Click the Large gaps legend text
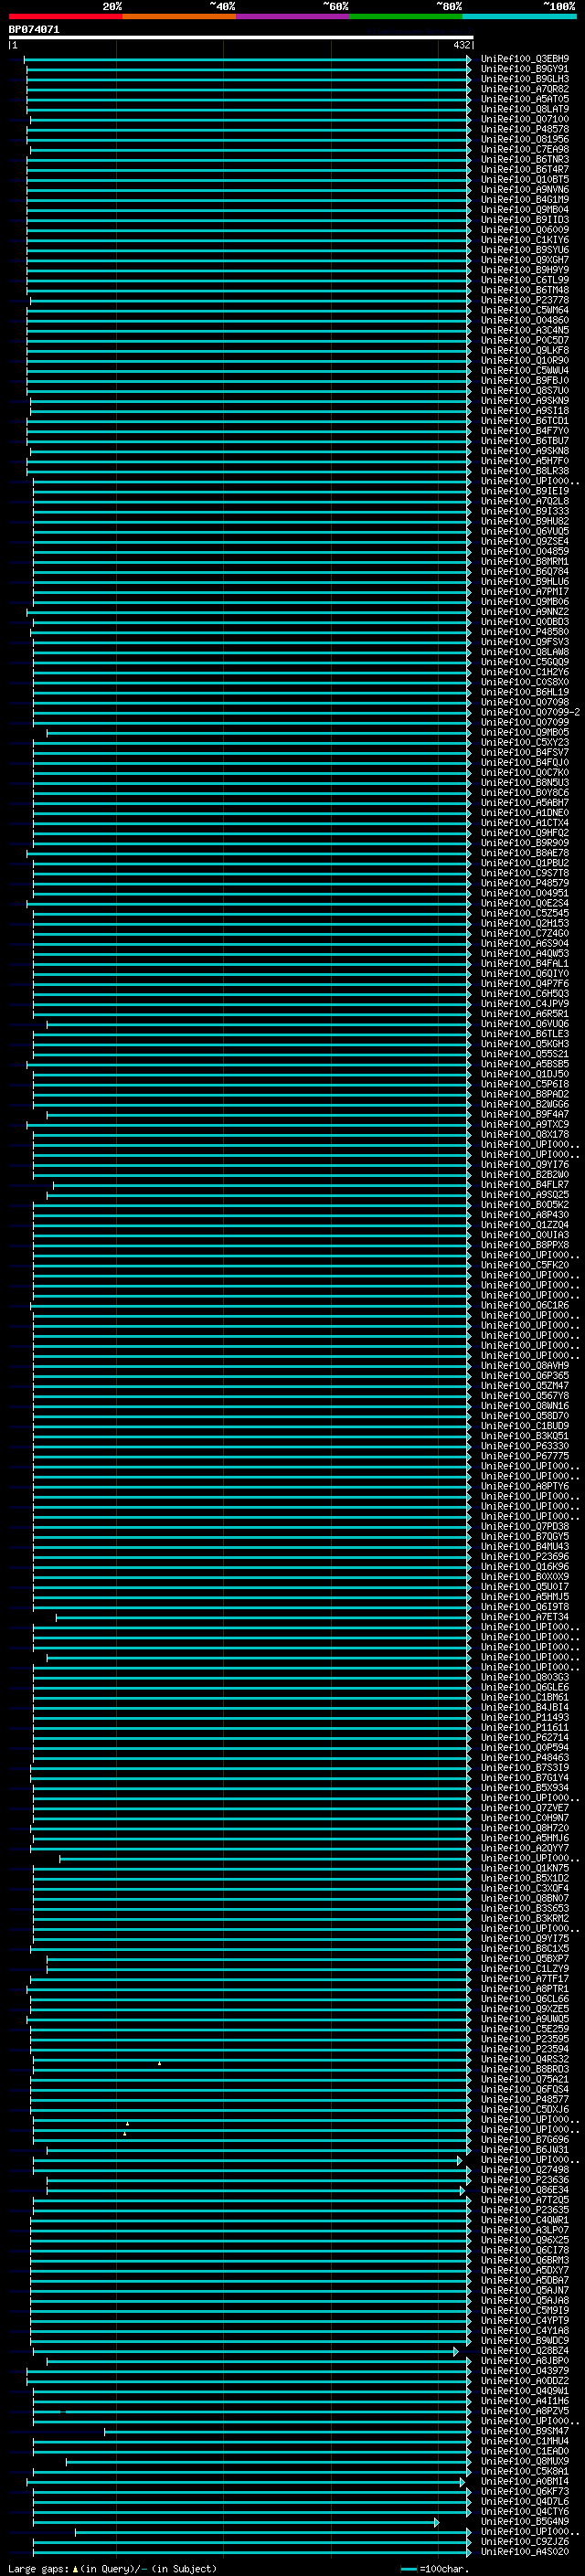This screenshot has width=585, height=2576. pos(112,2569)
